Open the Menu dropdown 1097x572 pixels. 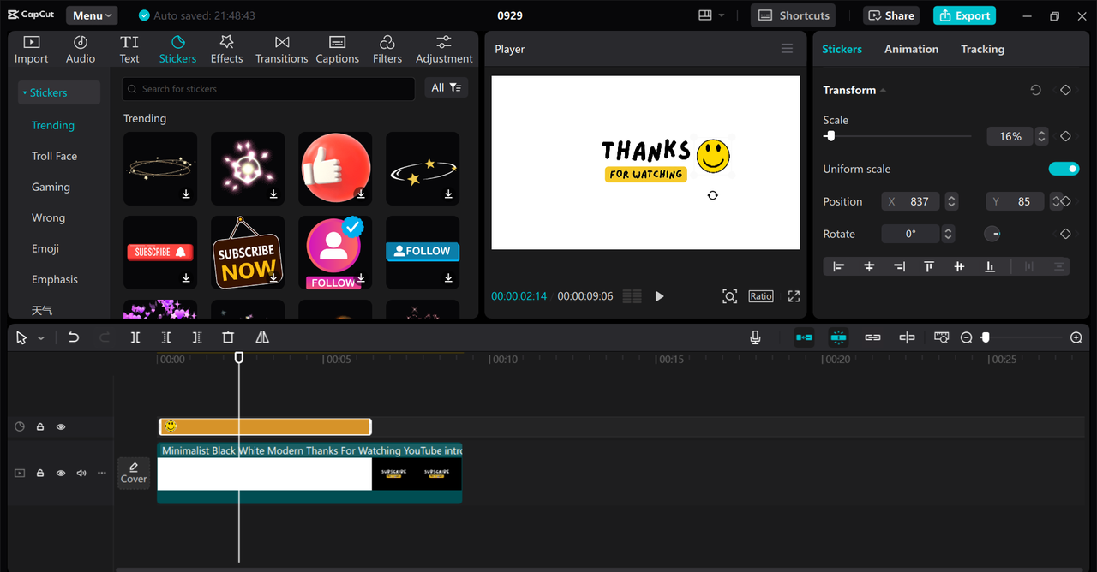click(92, 15)
